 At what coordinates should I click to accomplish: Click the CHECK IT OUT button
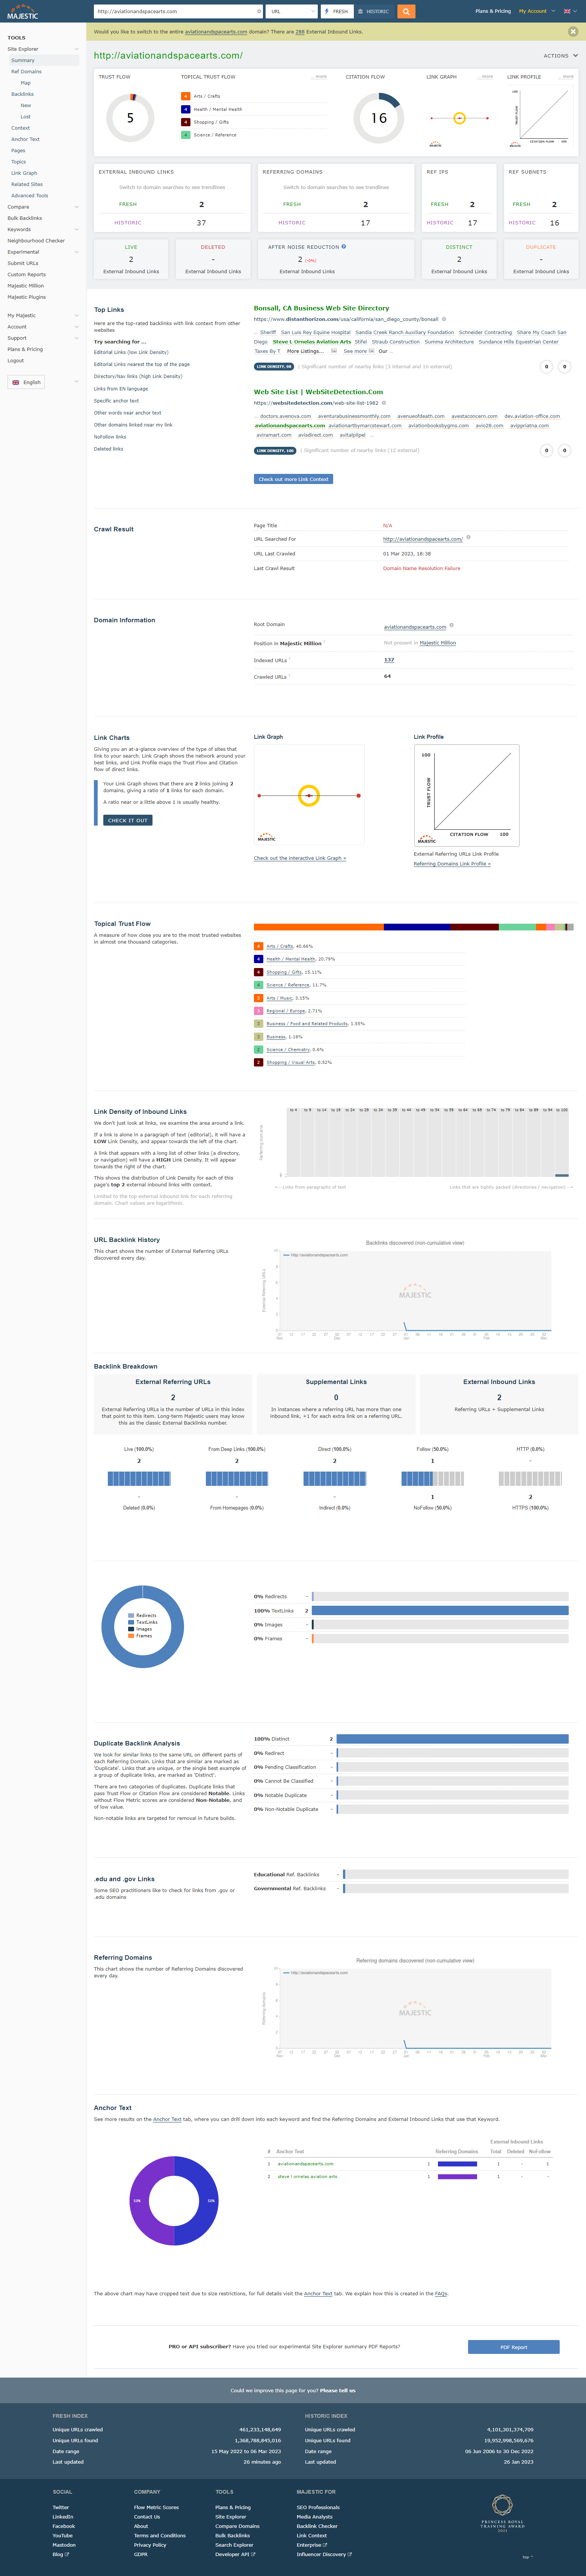[128, 820]
